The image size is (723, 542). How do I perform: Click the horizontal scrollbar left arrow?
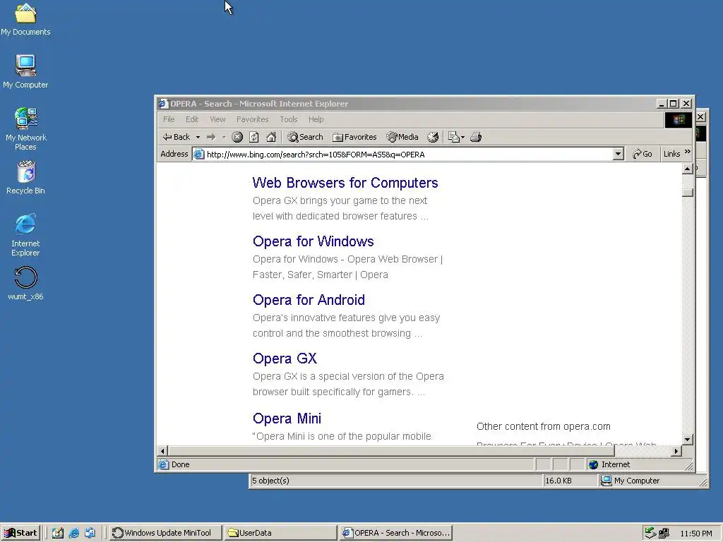pos(162,451)
